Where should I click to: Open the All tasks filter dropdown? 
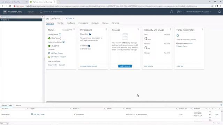(4, 123)
